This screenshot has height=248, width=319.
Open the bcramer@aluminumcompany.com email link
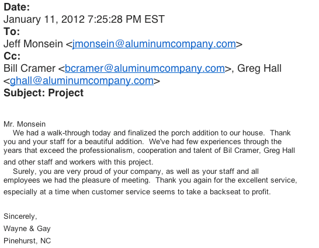click(x=145, y=68)
